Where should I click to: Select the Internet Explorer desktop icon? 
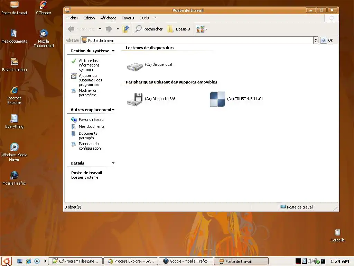(14, 96)
